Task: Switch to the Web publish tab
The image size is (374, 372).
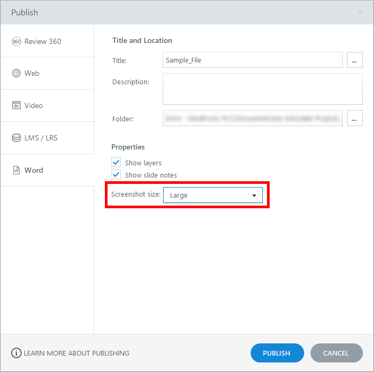Action: pyautogui.click(x=32, y=74)
